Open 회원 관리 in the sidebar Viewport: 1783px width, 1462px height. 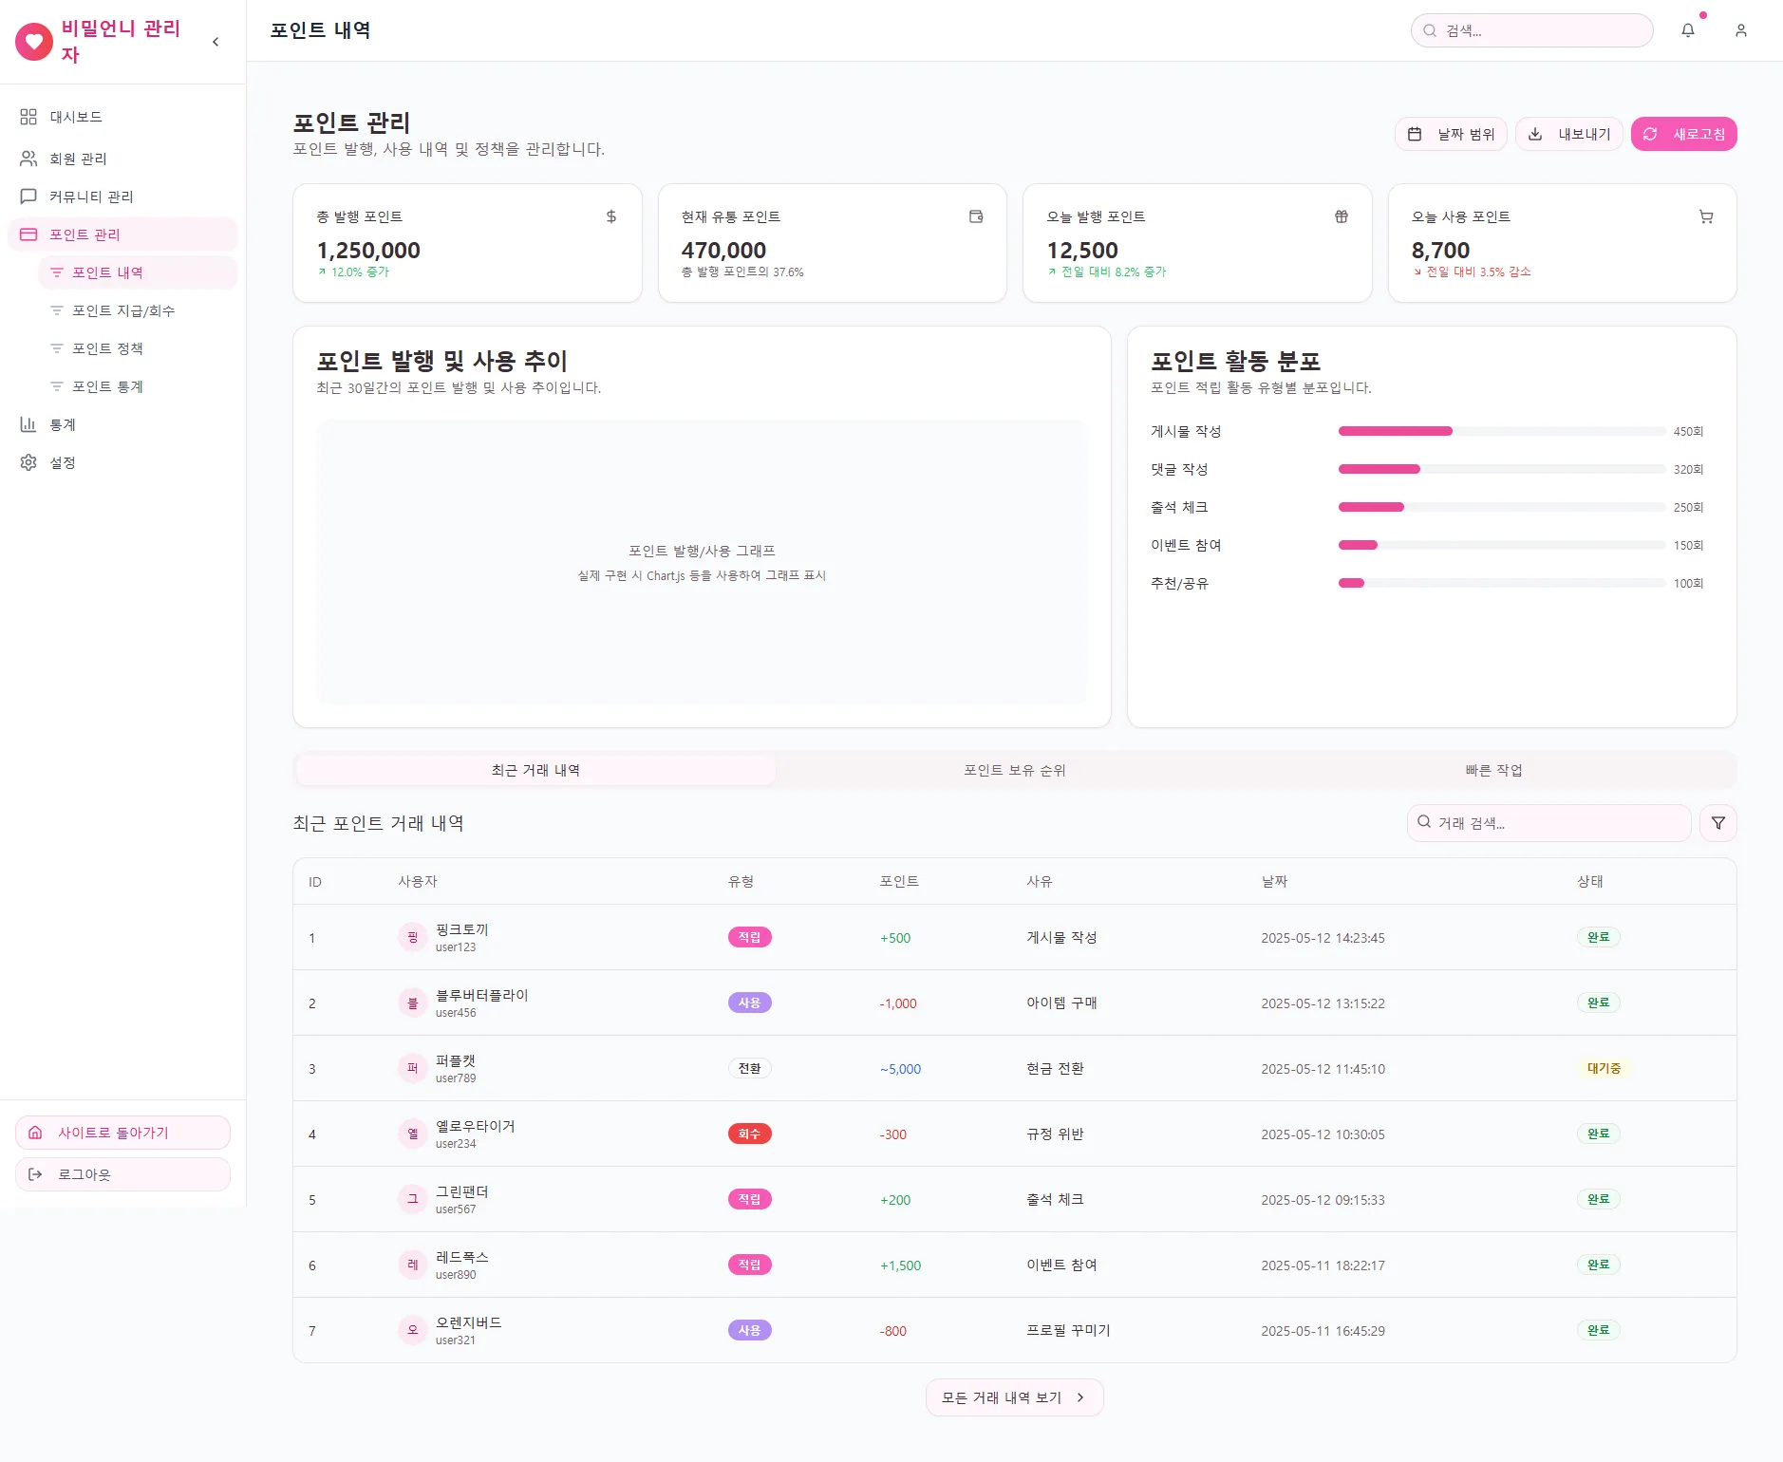pyautogui.click(x=122, y=159)
